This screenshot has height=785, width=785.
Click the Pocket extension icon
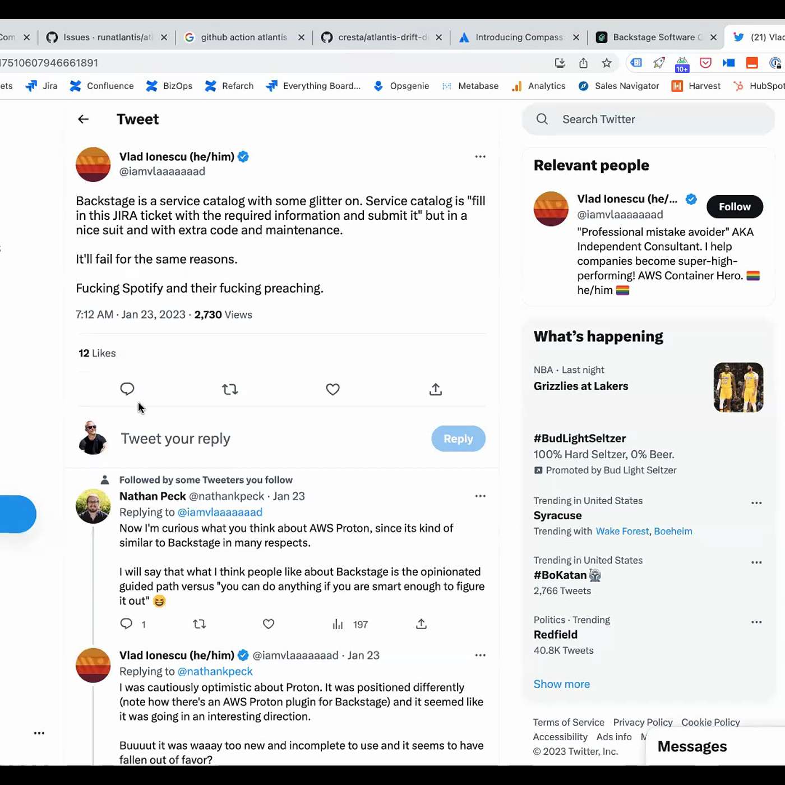[x=705, y=63]
